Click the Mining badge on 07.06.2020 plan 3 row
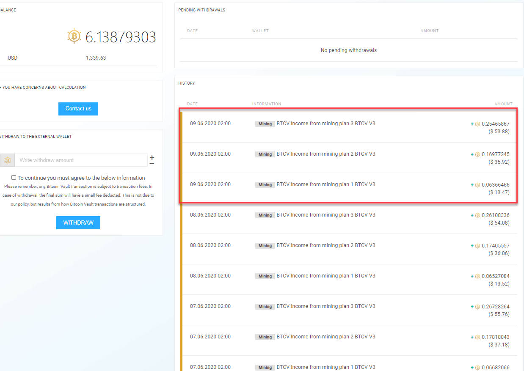 265,307
